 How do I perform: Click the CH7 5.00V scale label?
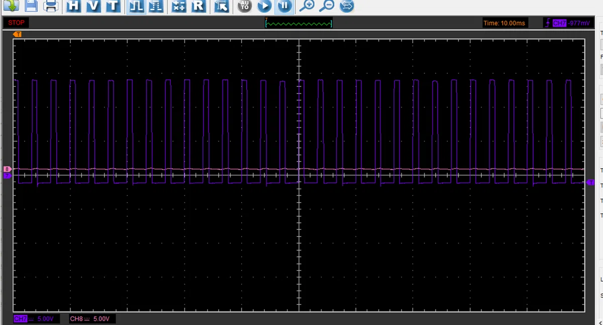(37, 318)
